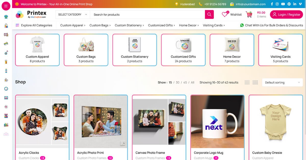Image resolution: width=306 pixels, height=160 pixels.
Task: Click Chat With Us For Bulk Orders link
Action: (x=272, y=25)
